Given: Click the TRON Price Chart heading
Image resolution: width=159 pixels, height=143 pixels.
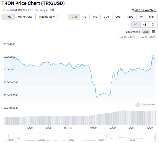Looking at the screenshot, I should (x=33, y=3).
